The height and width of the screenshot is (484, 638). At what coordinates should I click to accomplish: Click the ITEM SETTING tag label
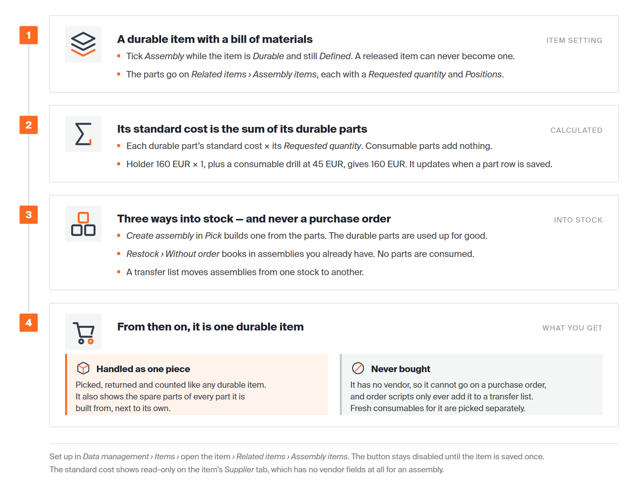[x=574, y=40]
